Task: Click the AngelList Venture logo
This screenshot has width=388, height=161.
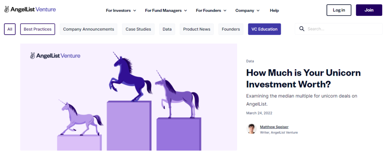Action: [30, 9]
